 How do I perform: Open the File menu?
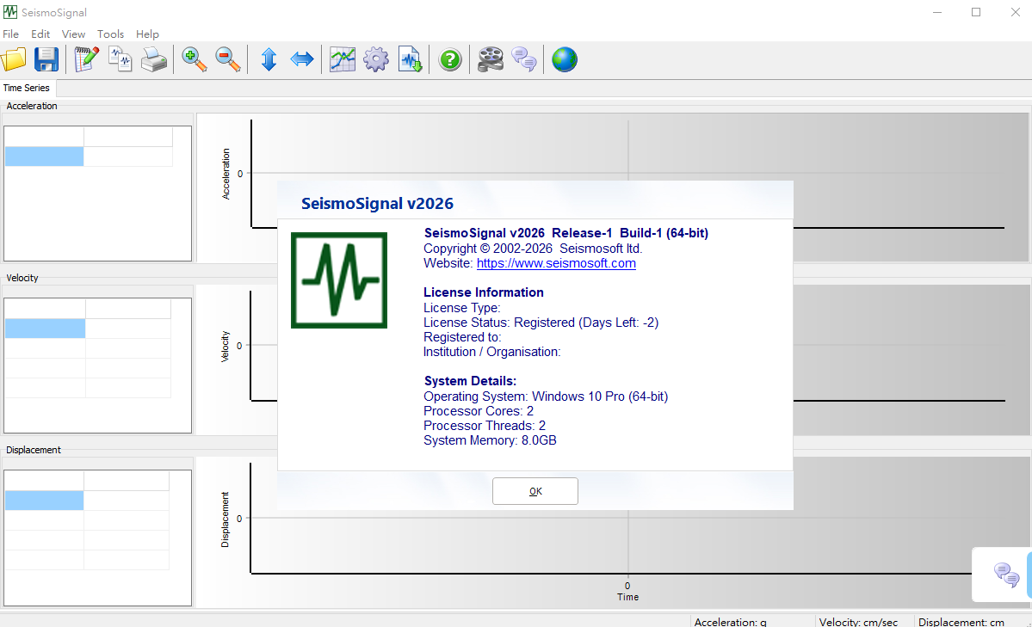[10, 34]
